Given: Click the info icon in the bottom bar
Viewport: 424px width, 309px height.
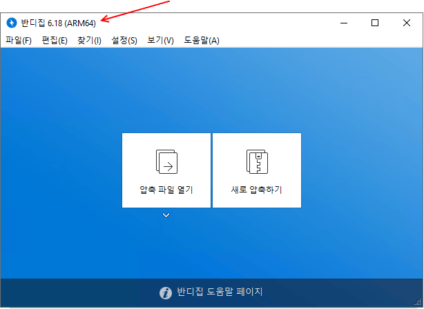Looking at the screenshot, I should (166, 293).
